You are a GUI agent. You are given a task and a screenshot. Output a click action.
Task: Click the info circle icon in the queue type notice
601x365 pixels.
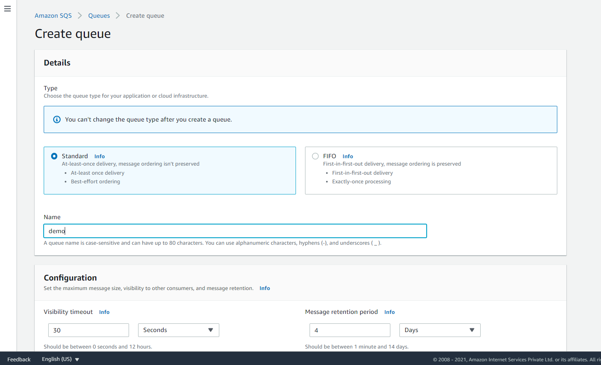(x=57, y=119)
